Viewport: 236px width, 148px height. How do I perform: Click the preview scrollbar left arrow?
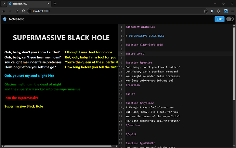(x=2, y=146)
